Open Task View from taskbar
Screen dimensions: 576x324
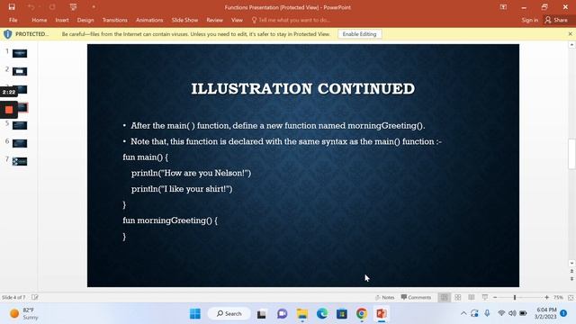pos(261,314)
